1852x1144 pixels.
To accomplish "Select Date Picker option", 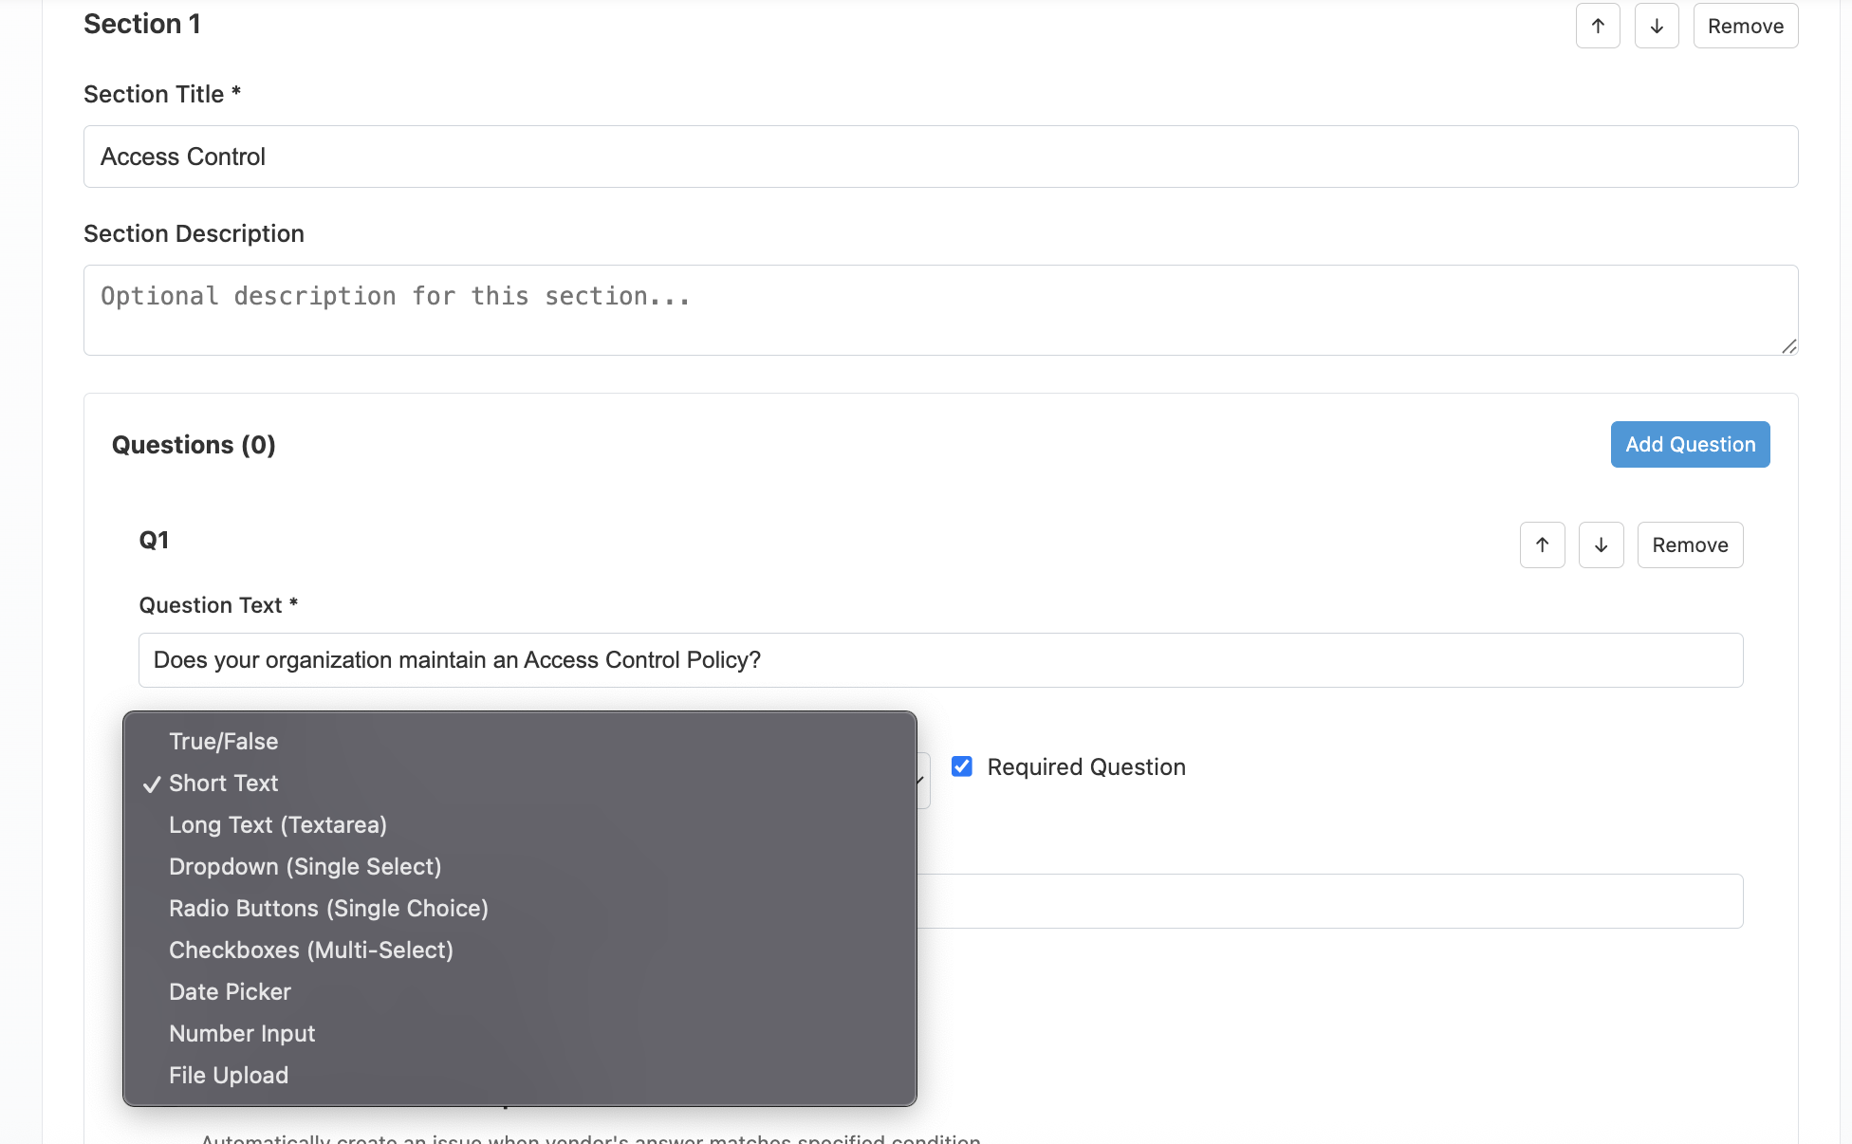I will [x=229, y=991].
